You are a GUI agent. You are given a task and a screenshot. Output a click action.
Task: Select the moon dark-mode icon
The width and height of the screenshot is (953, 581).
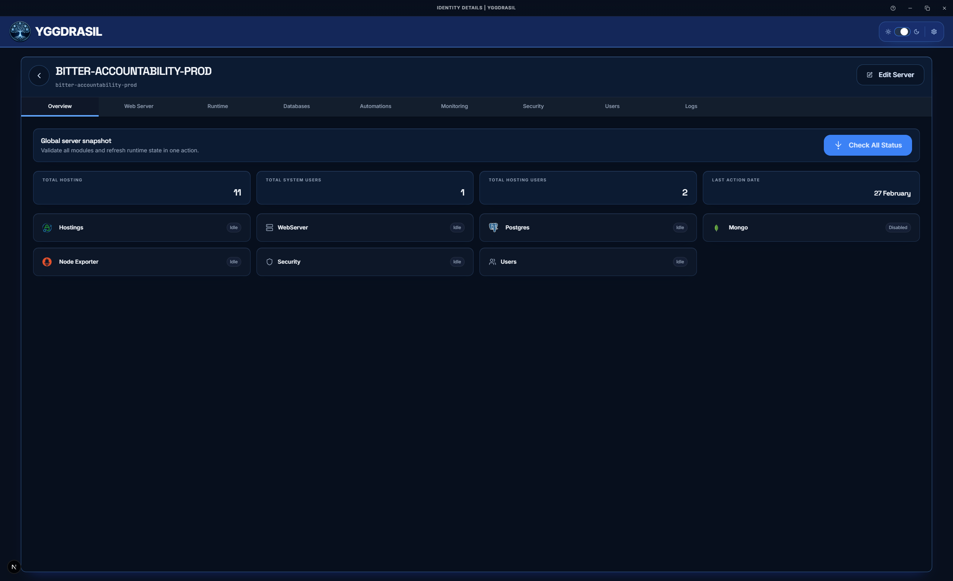[x=917, y=31]
